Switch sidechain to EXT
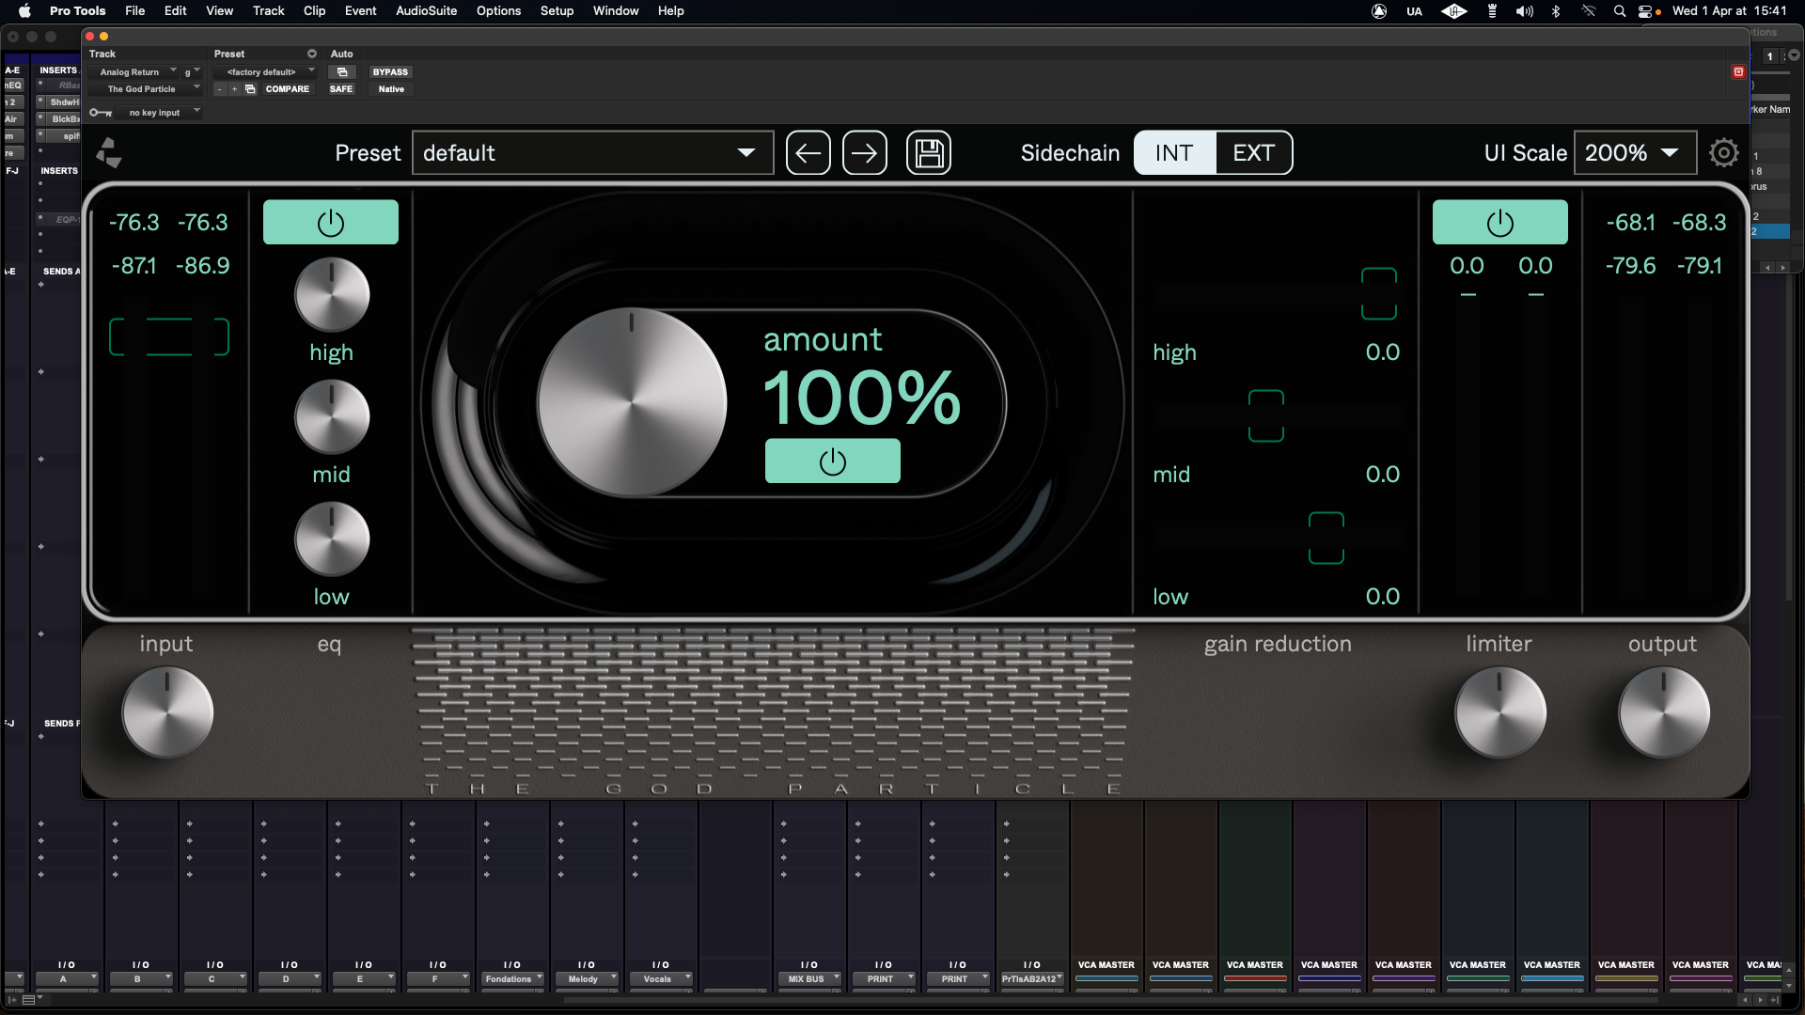 click(x=1254, y=152)
